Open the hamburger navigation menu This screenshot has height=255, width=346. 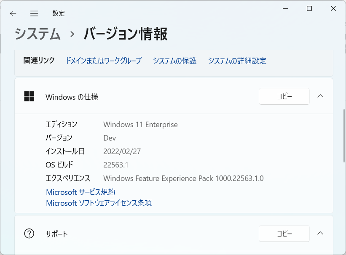pyautogui.click(x=34, y=13)
